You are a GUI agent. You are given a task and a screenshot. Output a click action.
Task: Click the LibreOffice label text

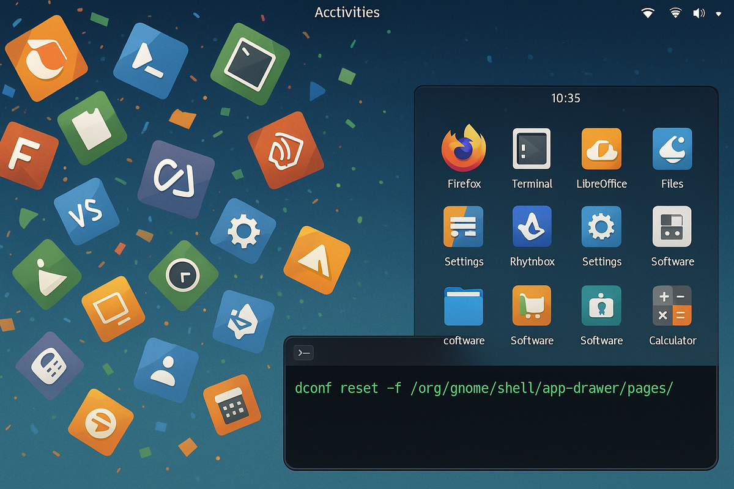602,183
